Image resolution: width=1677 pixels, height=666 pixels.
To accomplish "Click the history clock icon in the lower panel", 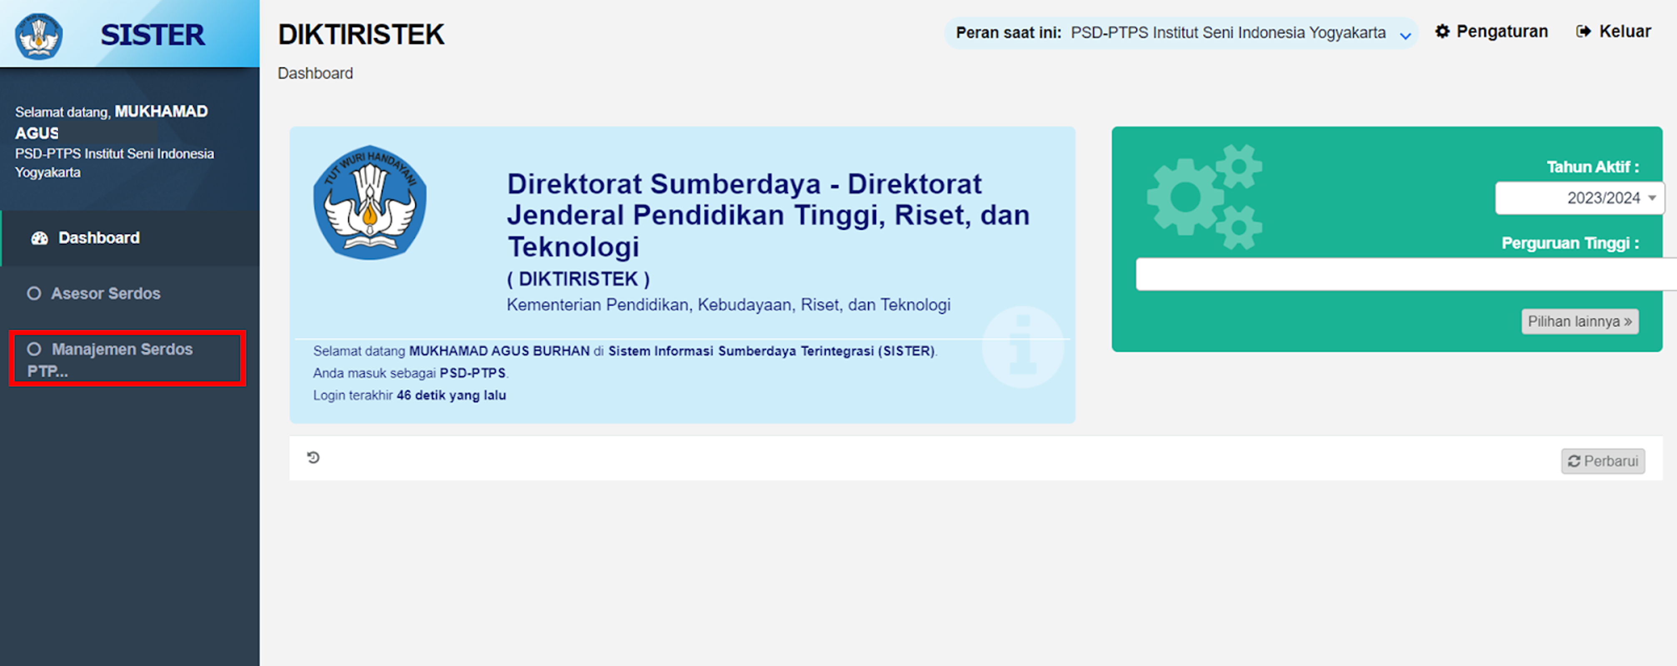I will [313, 457].
